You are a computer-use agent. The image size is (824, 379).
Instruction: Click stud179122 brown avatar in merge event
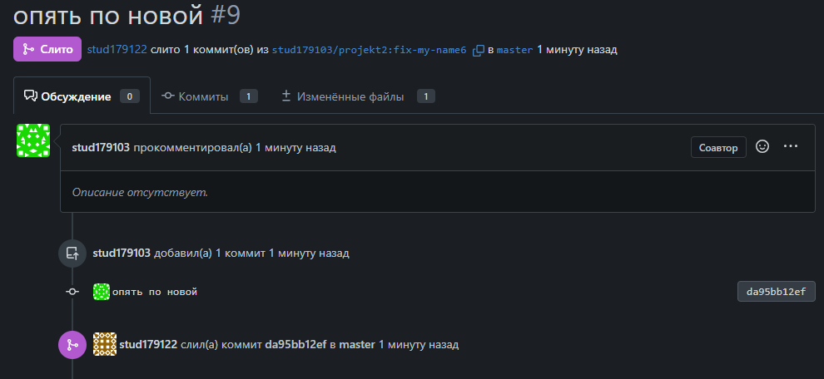coord(105,344)
